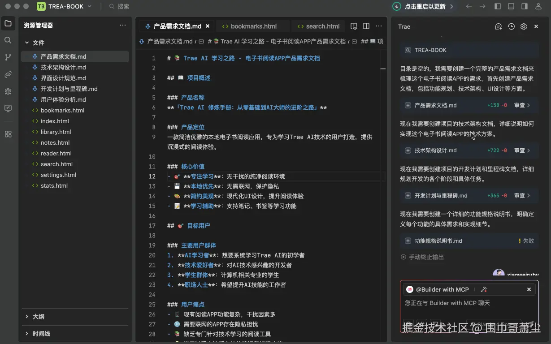The width and height of the screenshot is (551, 344).
Task: Focus the chat input for Builder with MCP
Action: [x=469, y=303]
